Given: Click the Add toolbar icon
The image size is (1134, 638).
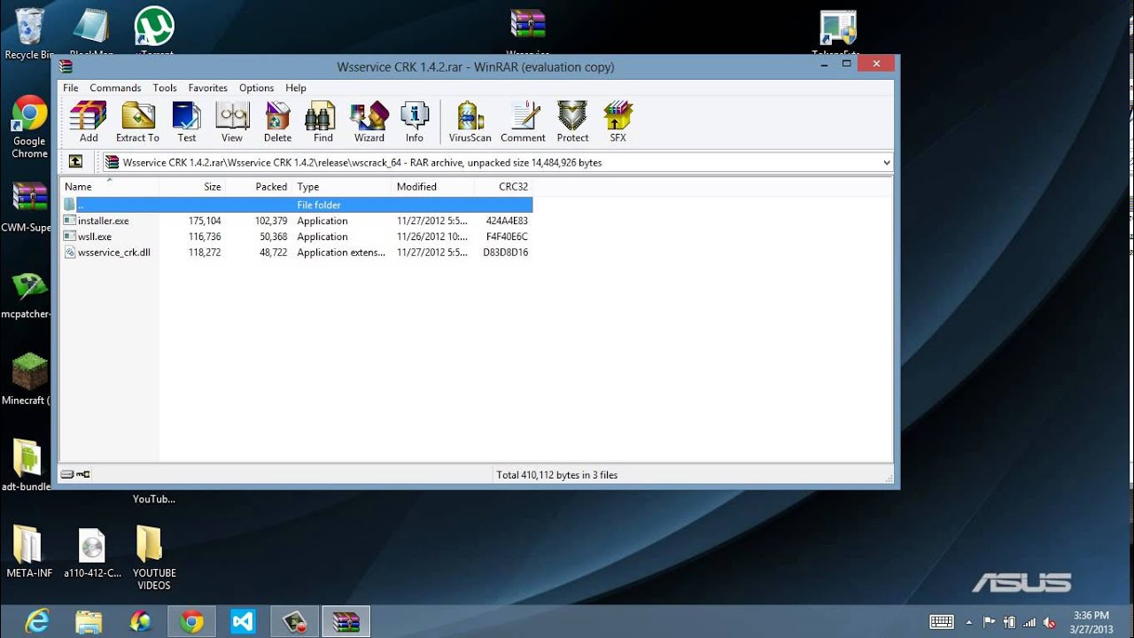Looking at the screenshot, I should (x=89, y=121).
